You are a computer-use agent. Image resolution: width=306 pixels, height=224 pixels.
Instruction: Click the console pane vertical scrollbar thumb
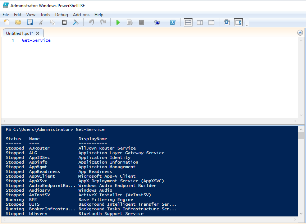[301, 136]
